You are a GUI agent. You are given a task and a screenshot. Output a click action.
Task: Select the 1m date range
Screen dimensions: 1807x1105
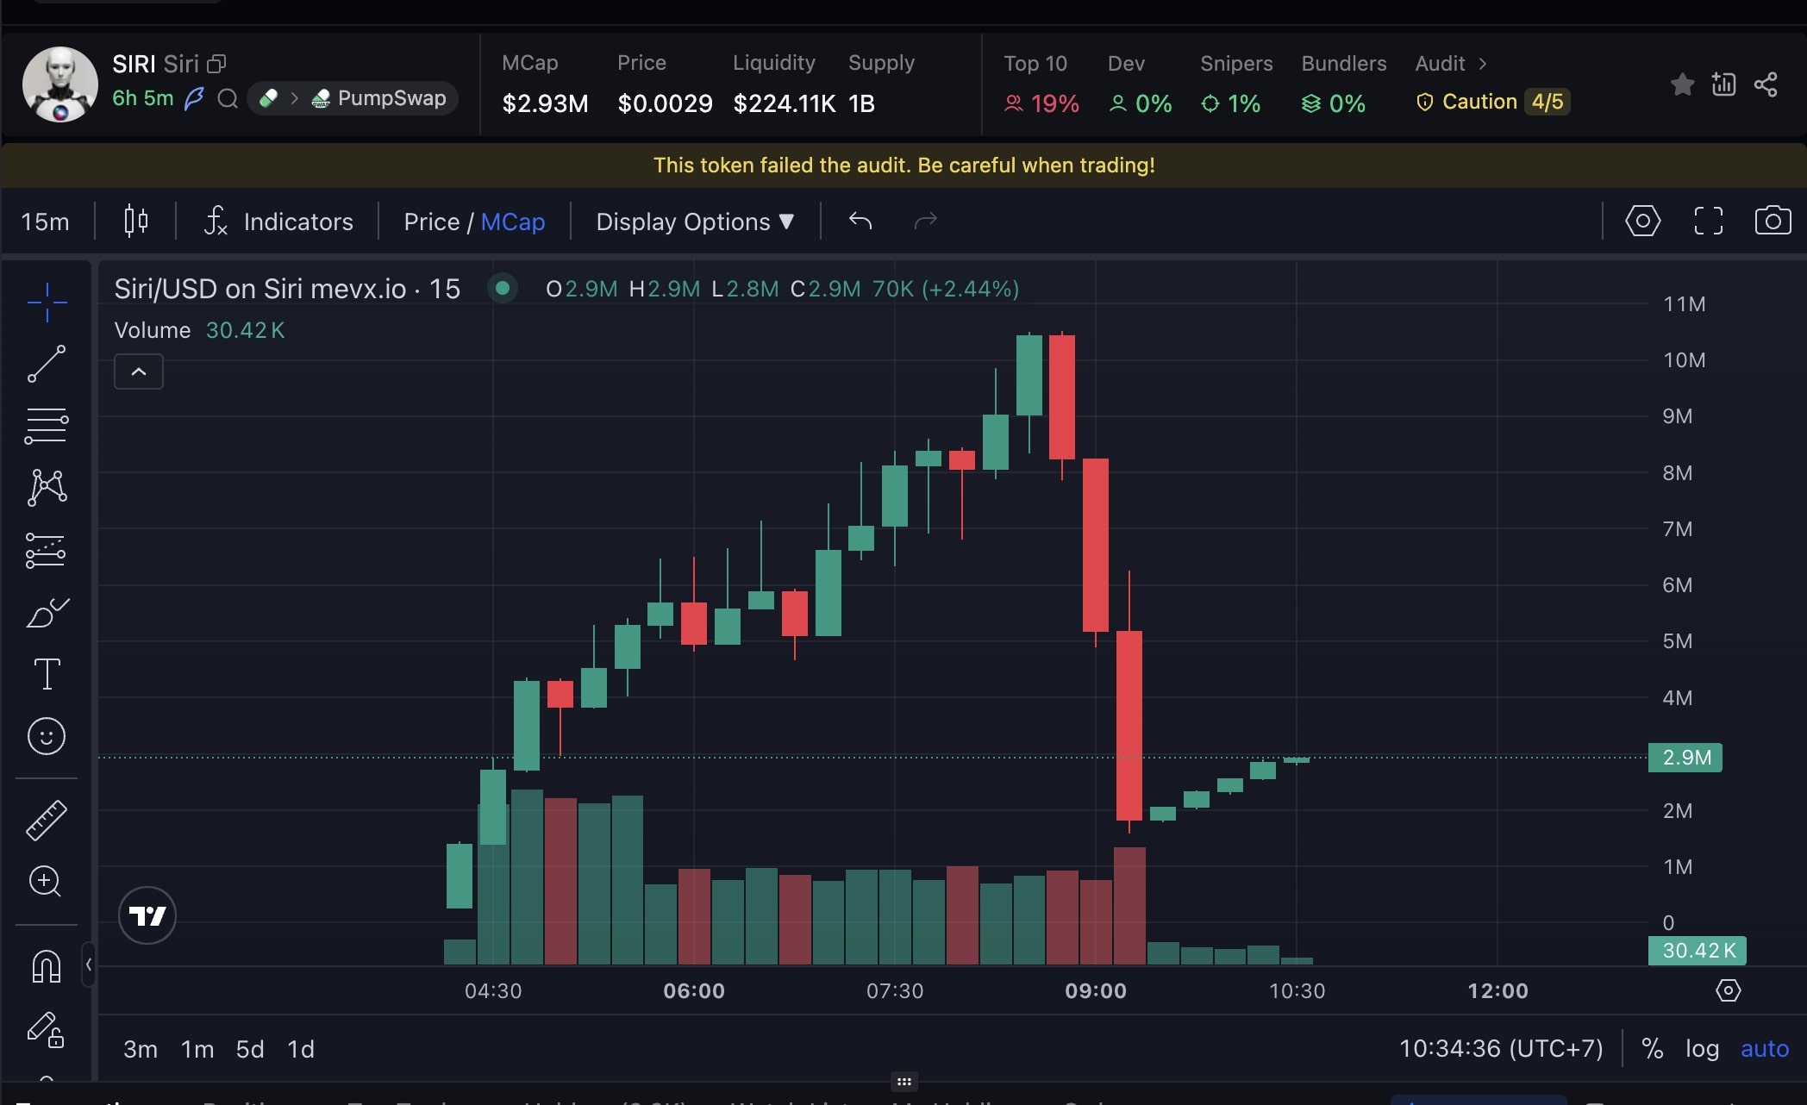(x=197, y=1049)
